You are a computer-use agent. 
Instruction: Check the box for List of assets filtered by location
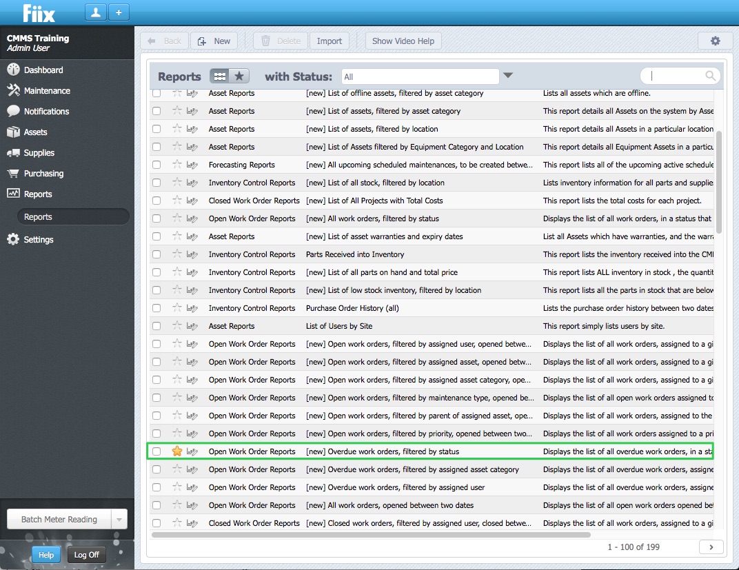point(156,129)
